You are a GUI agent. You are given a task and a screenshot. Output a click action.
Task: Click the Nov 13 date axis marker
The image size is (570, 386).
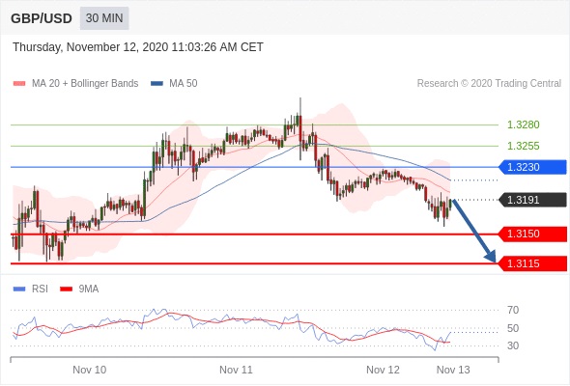(453, 370)
